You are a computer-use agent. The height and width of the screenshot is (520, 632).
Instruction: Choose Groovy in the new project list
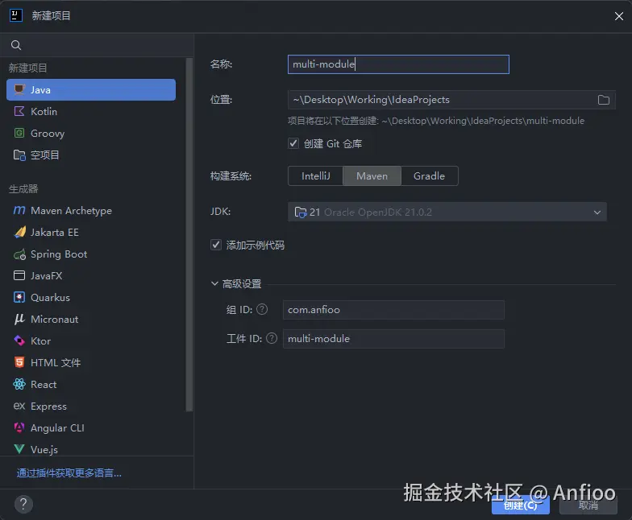(91, 134)
